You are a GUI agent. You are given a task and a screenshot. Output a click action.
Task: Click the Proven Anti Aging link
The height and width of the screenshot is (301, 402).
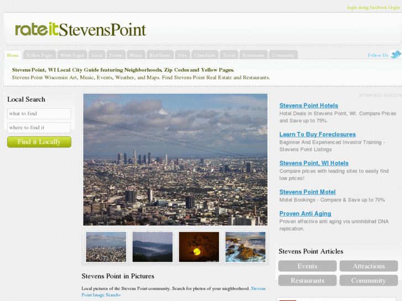[x=305, y=213]
